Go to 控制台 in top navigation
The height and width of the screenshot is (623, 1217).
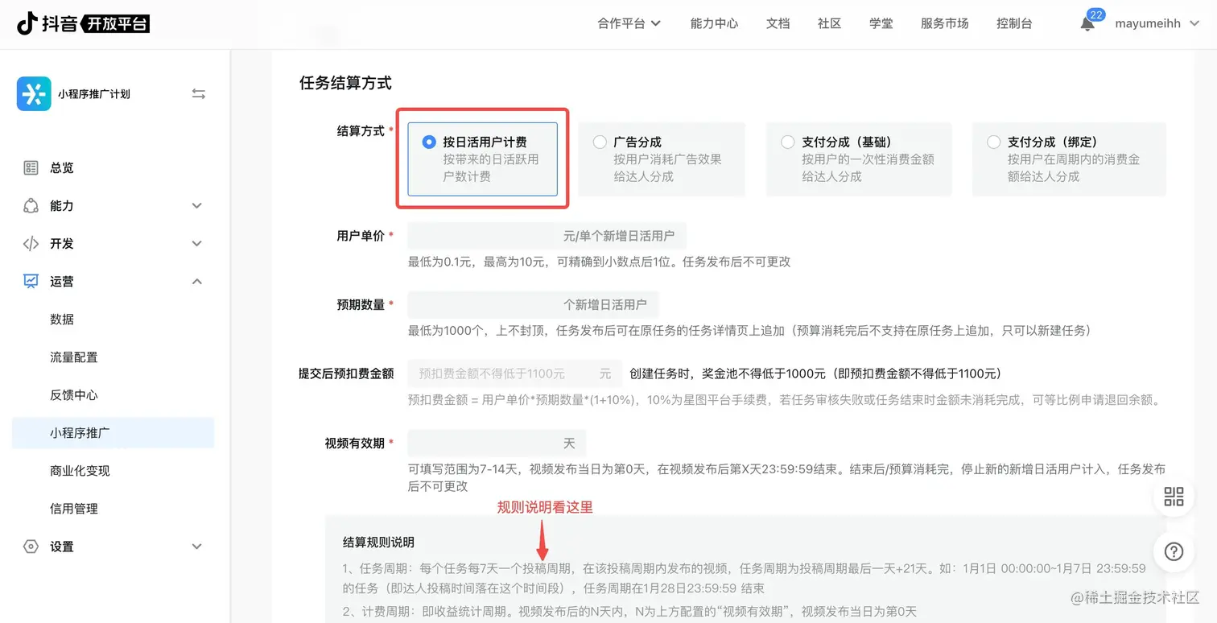[1014, 23]
